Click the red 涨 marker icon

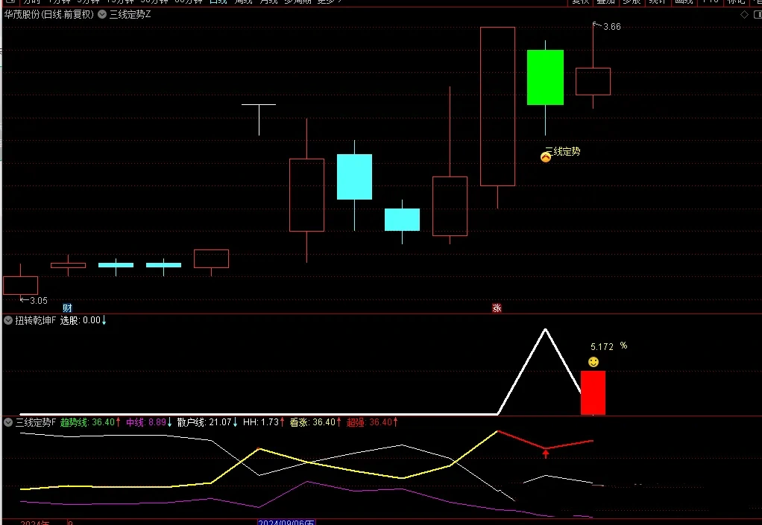click(497, 308)
